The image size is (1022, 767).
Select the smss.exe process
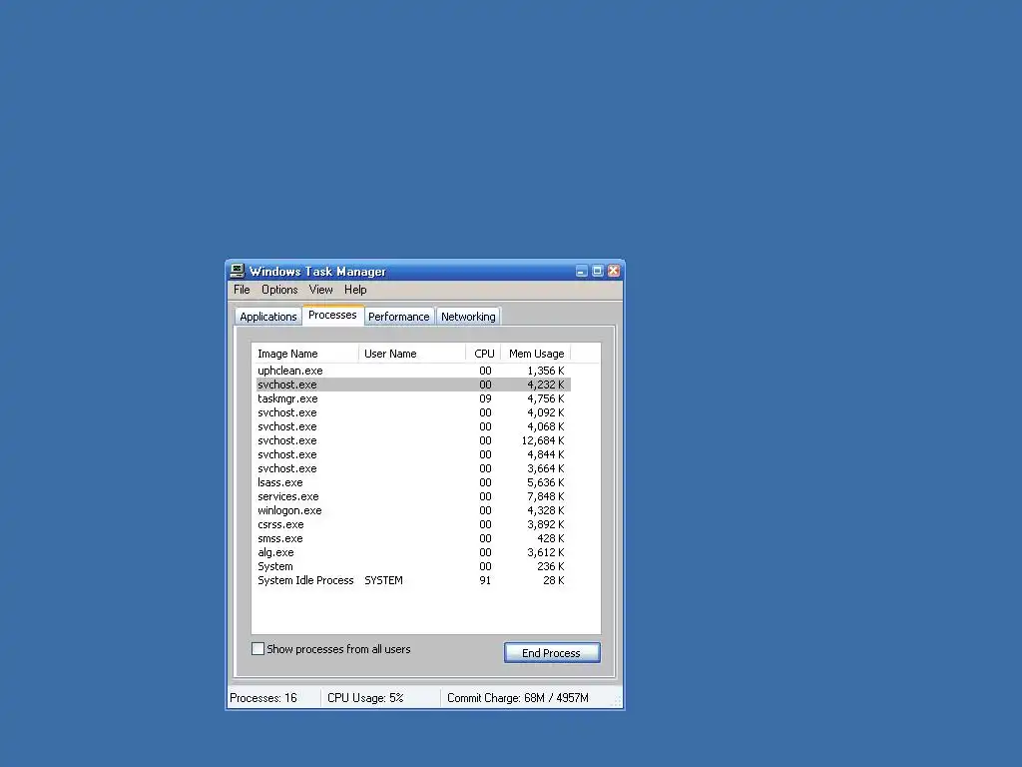[x=413, y=538]
